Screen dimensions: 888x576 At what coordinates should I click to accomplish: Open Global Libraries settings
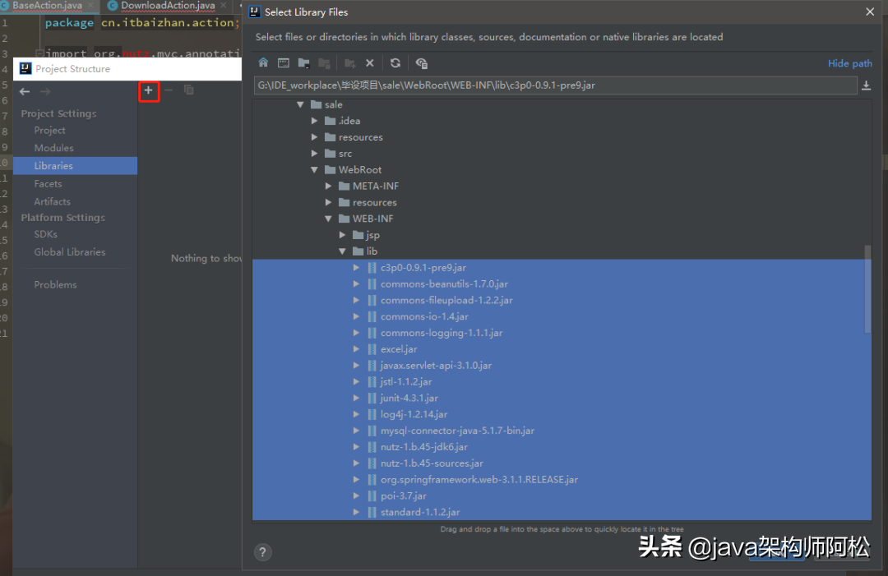click(x=69, y=252)
